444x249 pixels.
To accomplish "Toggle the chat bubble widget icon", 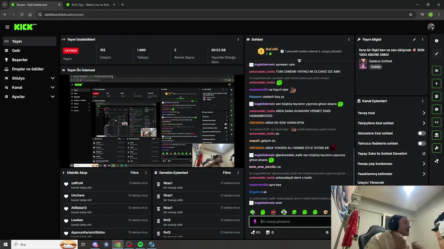I will pos(436,109).
